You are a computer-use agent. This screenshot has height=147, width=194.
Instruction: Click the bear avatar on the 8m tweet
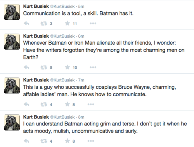[12, 122]
